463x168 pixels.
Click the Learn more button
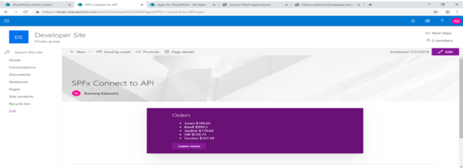(189, 146)
